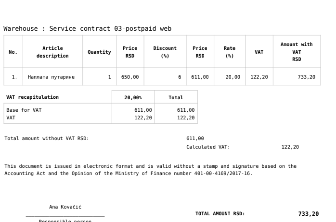Select the Article description column header
336x222 pixels.
tap(52, 52)
